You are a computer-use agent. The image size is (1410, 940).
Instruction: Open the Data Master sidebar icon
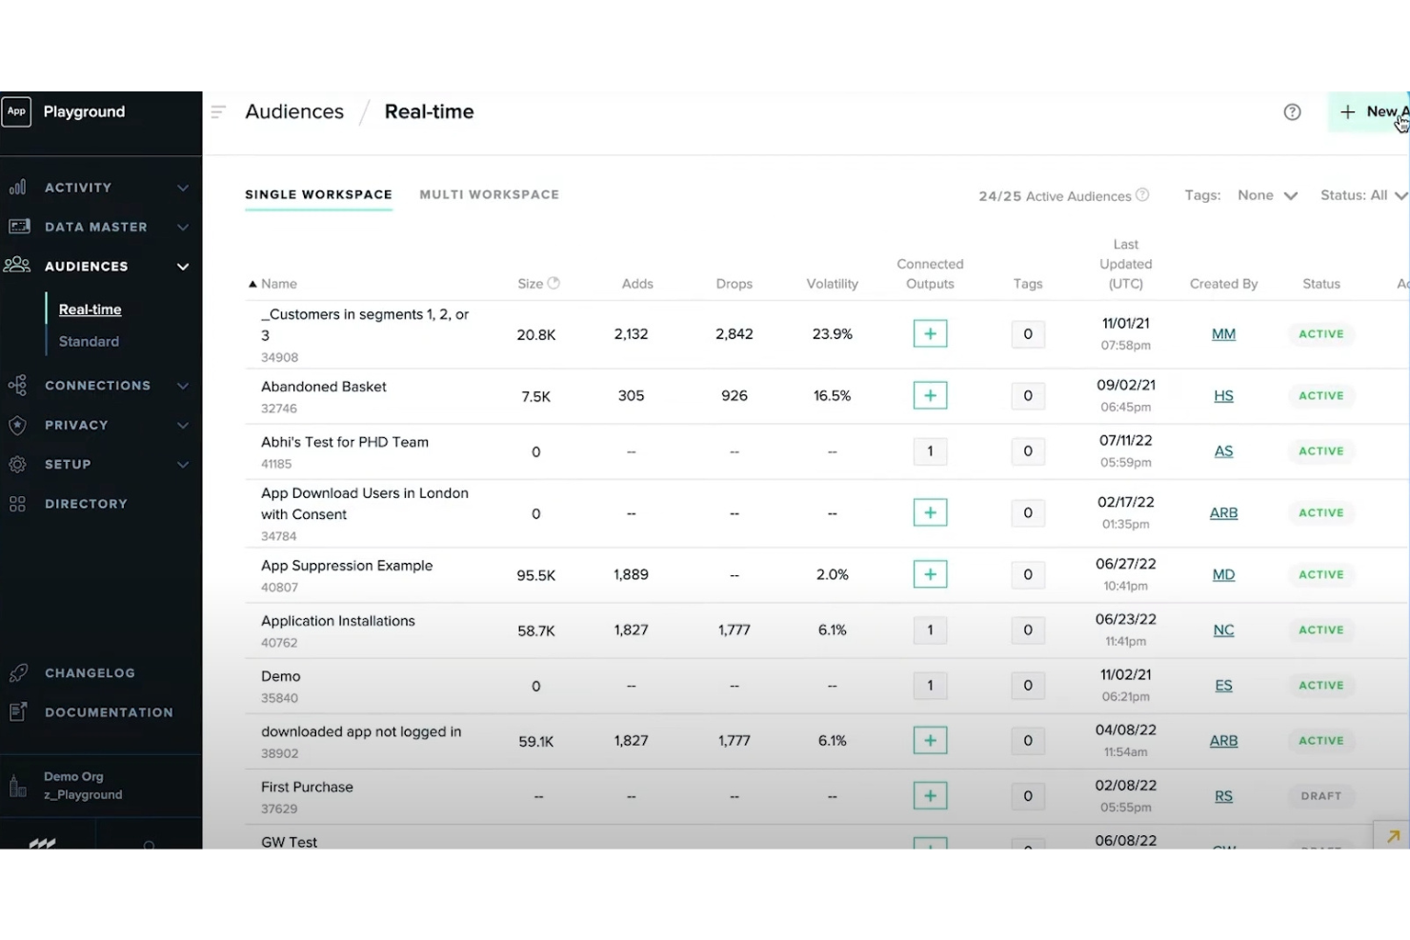point(17,227)
